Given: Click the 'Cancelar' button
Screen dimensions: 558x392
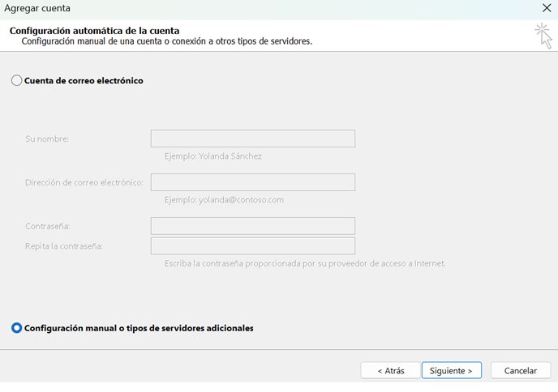Looking at the screenshot, I should click(521, 370).
